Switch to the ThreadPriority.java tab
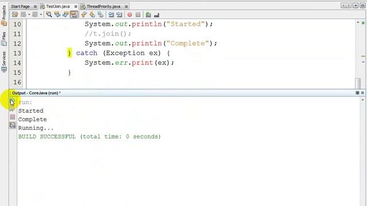 (103, 6)
